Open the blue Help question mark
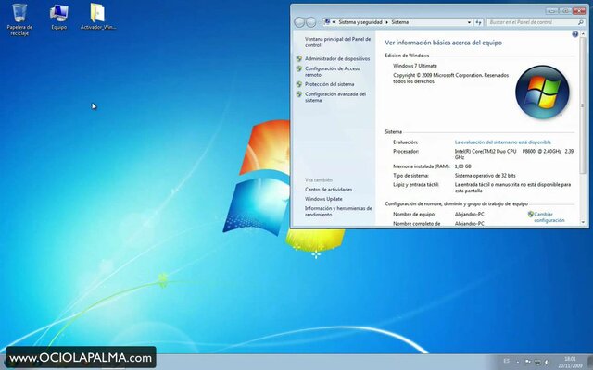The width and height of the screenshot is (593, 370). [574, 34]
